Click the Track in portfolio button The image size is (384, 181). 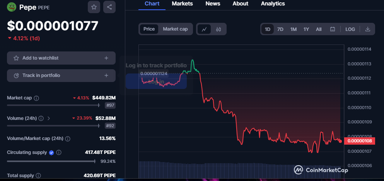click(61, 75)
